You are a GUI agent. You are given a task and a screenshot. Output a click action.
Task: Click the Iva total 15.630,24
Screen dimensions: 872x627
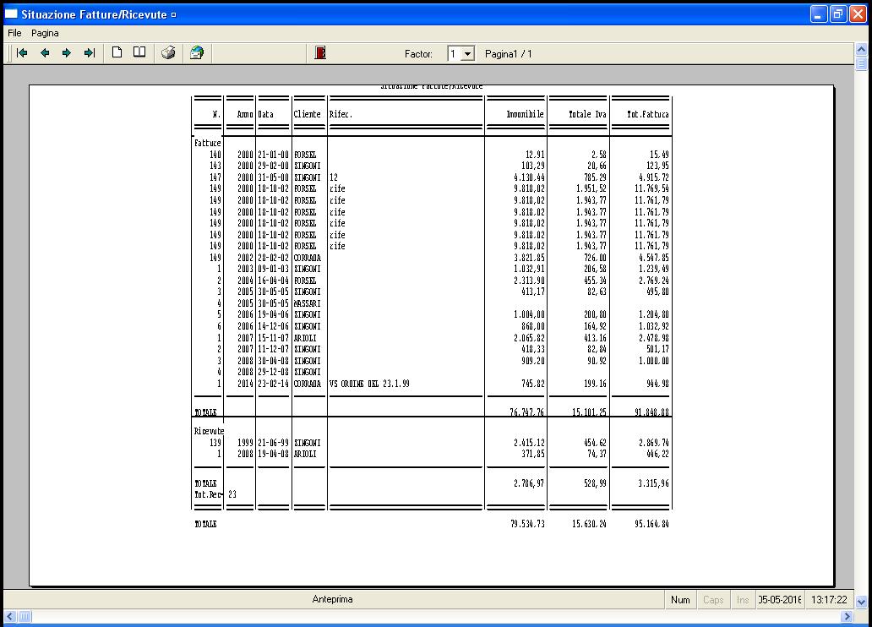click(x=589, y=524)
